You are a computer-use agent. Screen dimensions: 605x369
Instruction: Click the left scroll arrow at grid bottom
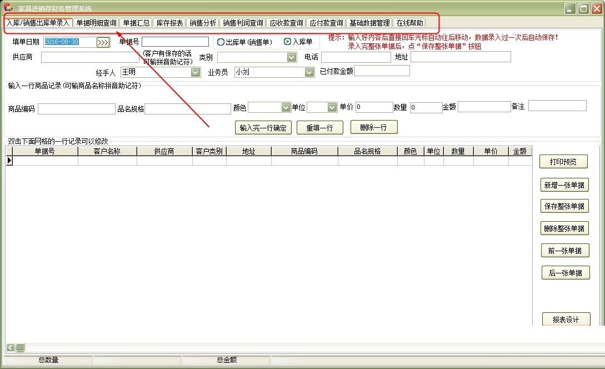coord(11,347)
